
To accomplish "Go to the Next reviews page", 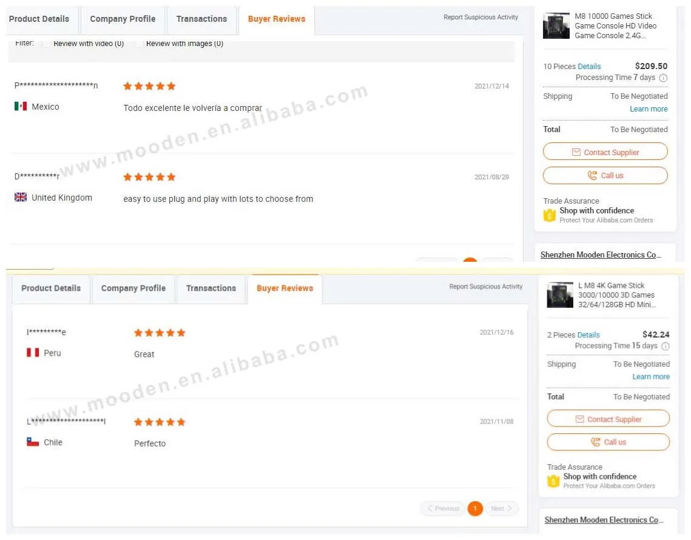I will coord(502,508).
